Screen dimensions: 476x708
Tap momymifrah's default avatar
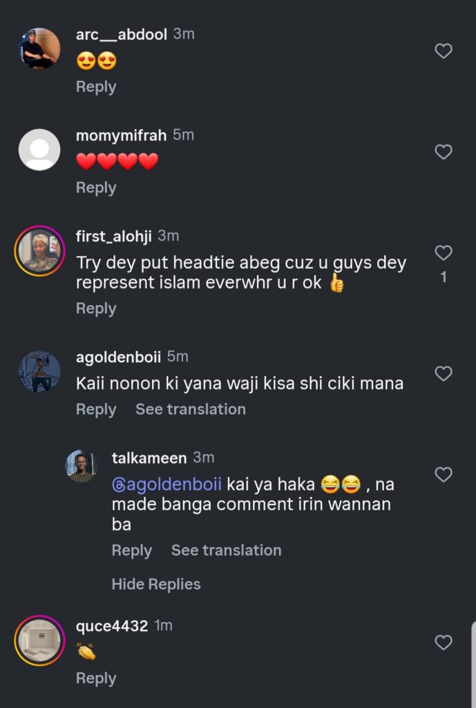click(x=39, y=149)
